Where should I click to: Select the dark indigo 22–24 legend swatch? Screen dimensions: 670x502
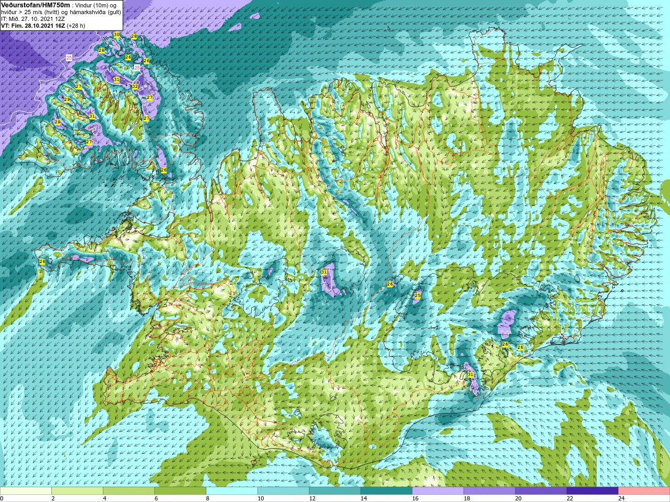593,491
